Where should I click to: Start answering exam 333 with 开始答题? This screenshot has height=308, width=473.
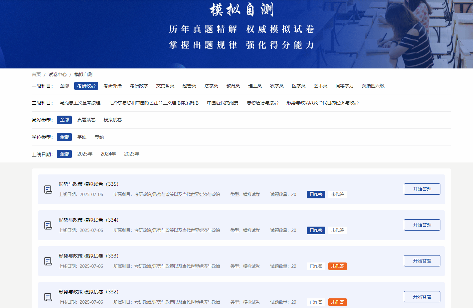pyautogui.click(x=422, y=261)
